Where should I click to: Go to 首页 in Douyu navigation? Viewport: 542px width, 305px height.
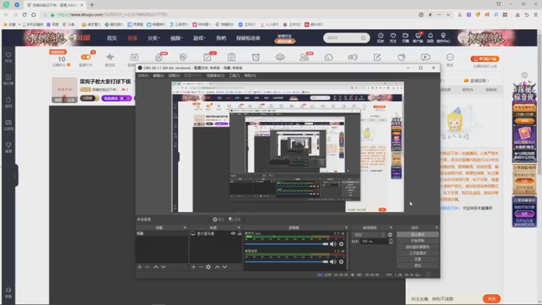(112, 38)
